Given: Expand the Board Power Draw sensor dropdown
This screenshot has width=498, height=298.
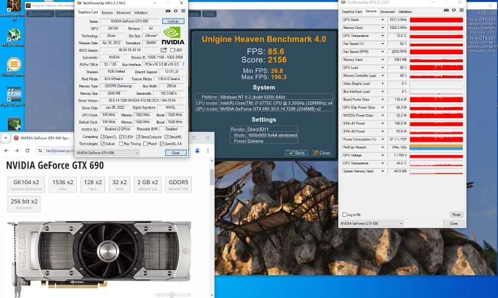Looking at the screenshot, I should (x=382, y=100).
